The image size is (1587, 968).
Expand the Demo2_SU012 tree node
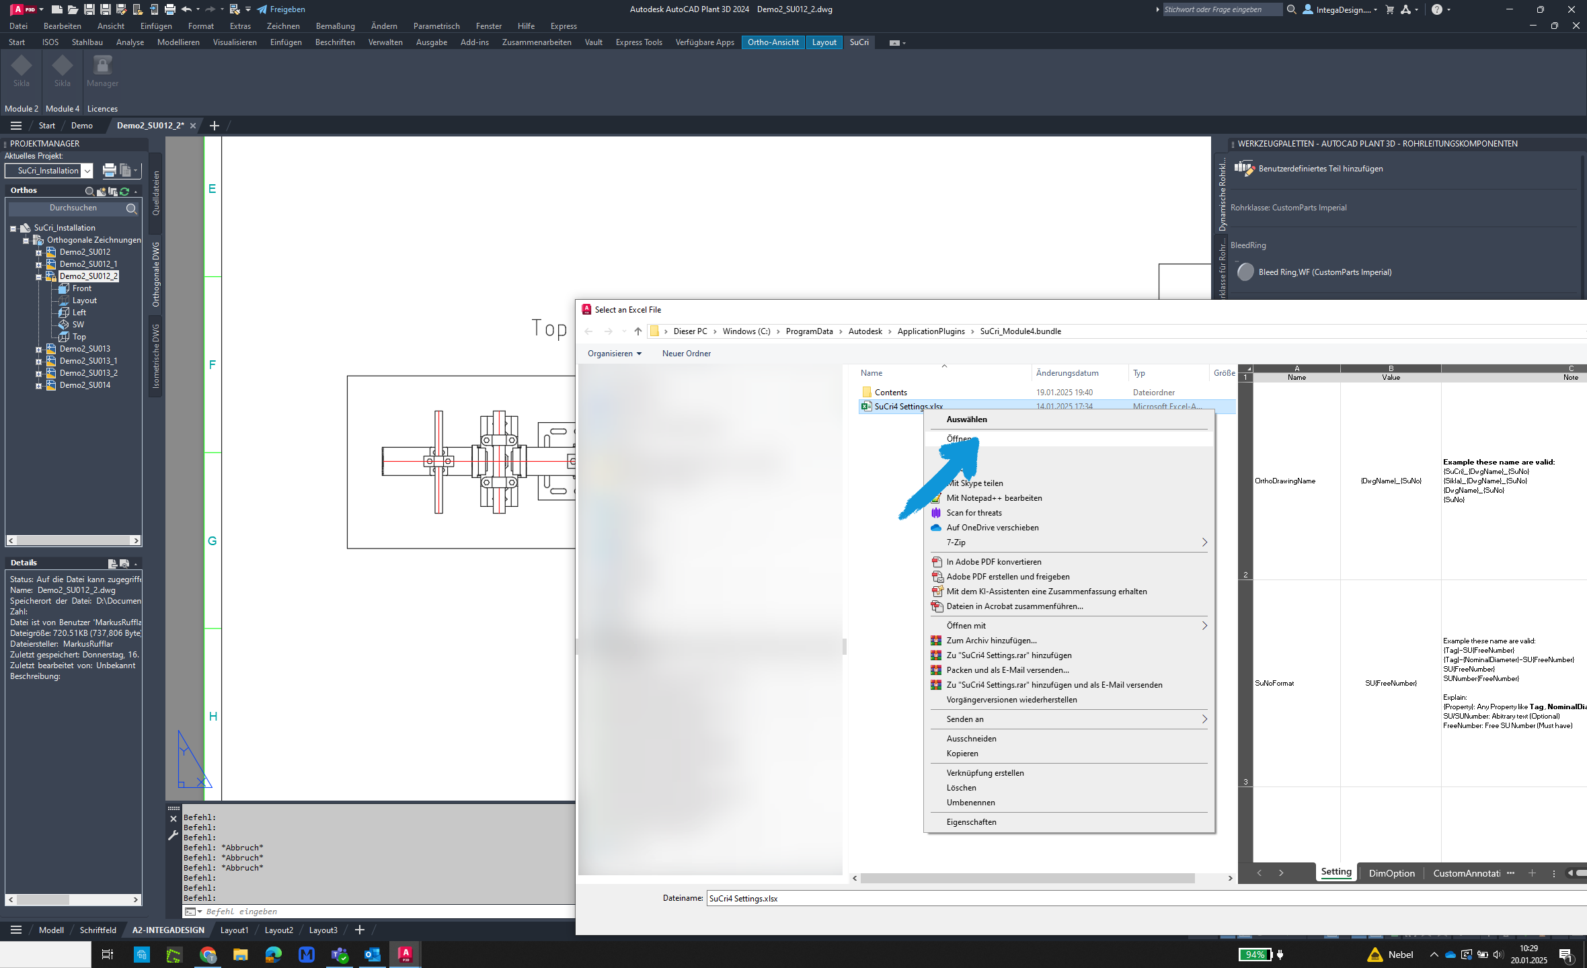[38, 253]
